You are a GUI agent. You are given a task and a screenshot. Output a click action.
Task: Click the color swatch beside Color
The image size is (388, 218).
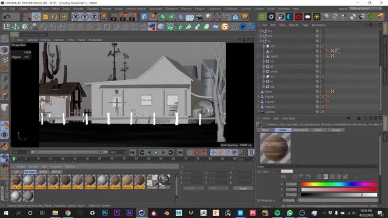tap(287, 171)
